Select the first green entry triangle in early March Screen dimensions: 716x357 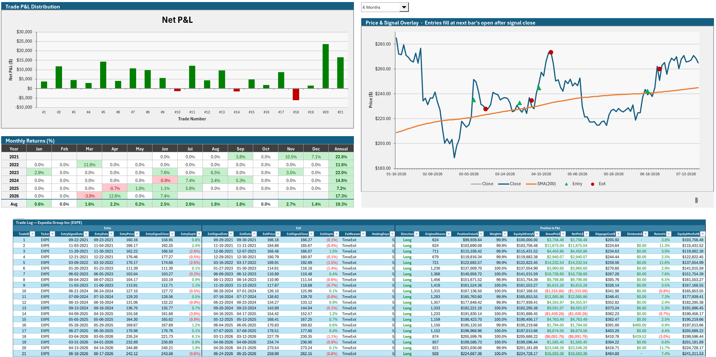474,100
